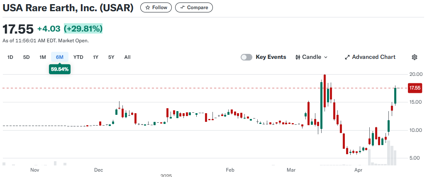Click the Nov x-axis label

(34, 170)
